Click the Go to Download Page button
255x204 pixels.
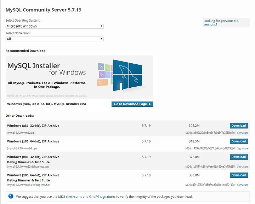[x=132, y=104]
